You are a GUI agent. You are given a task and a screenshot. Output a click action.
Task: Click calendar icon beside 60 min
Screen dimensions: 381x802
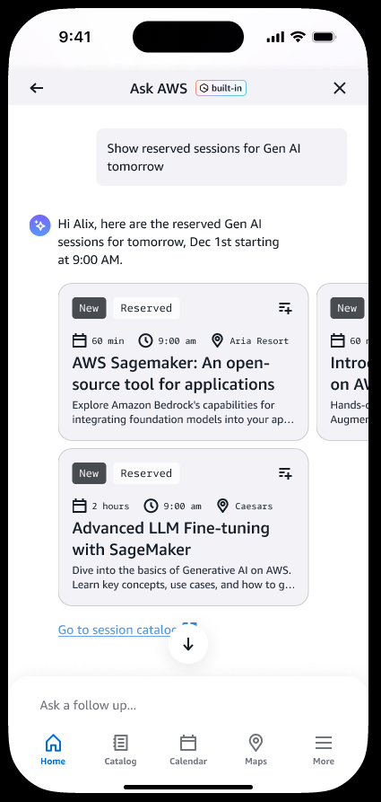pyautogui.click(x=79, y=340)
